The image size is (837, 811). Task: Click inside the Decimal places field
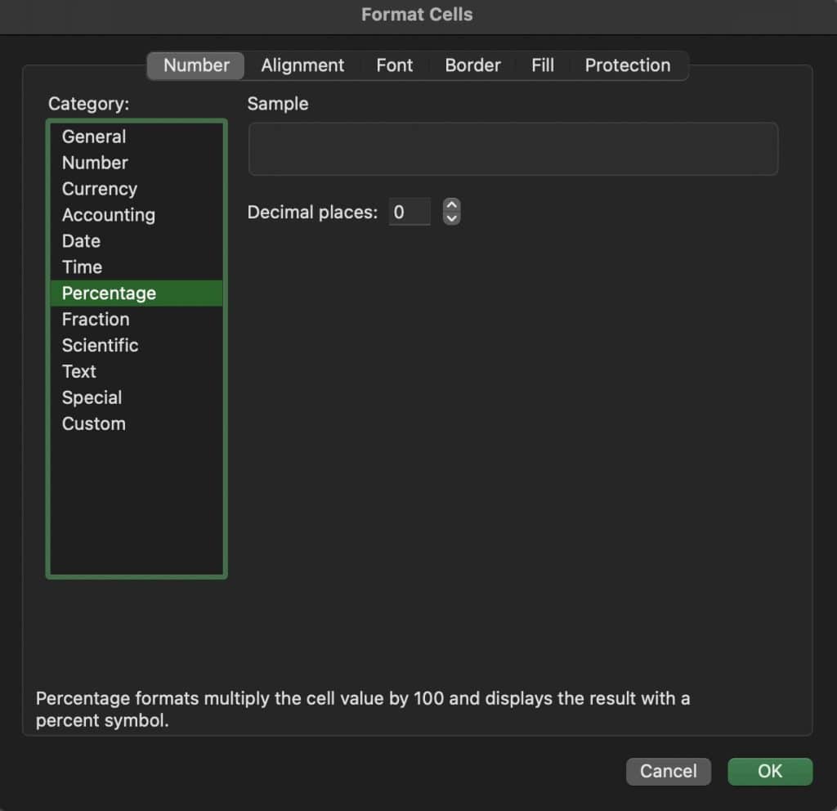click(410, 212)
